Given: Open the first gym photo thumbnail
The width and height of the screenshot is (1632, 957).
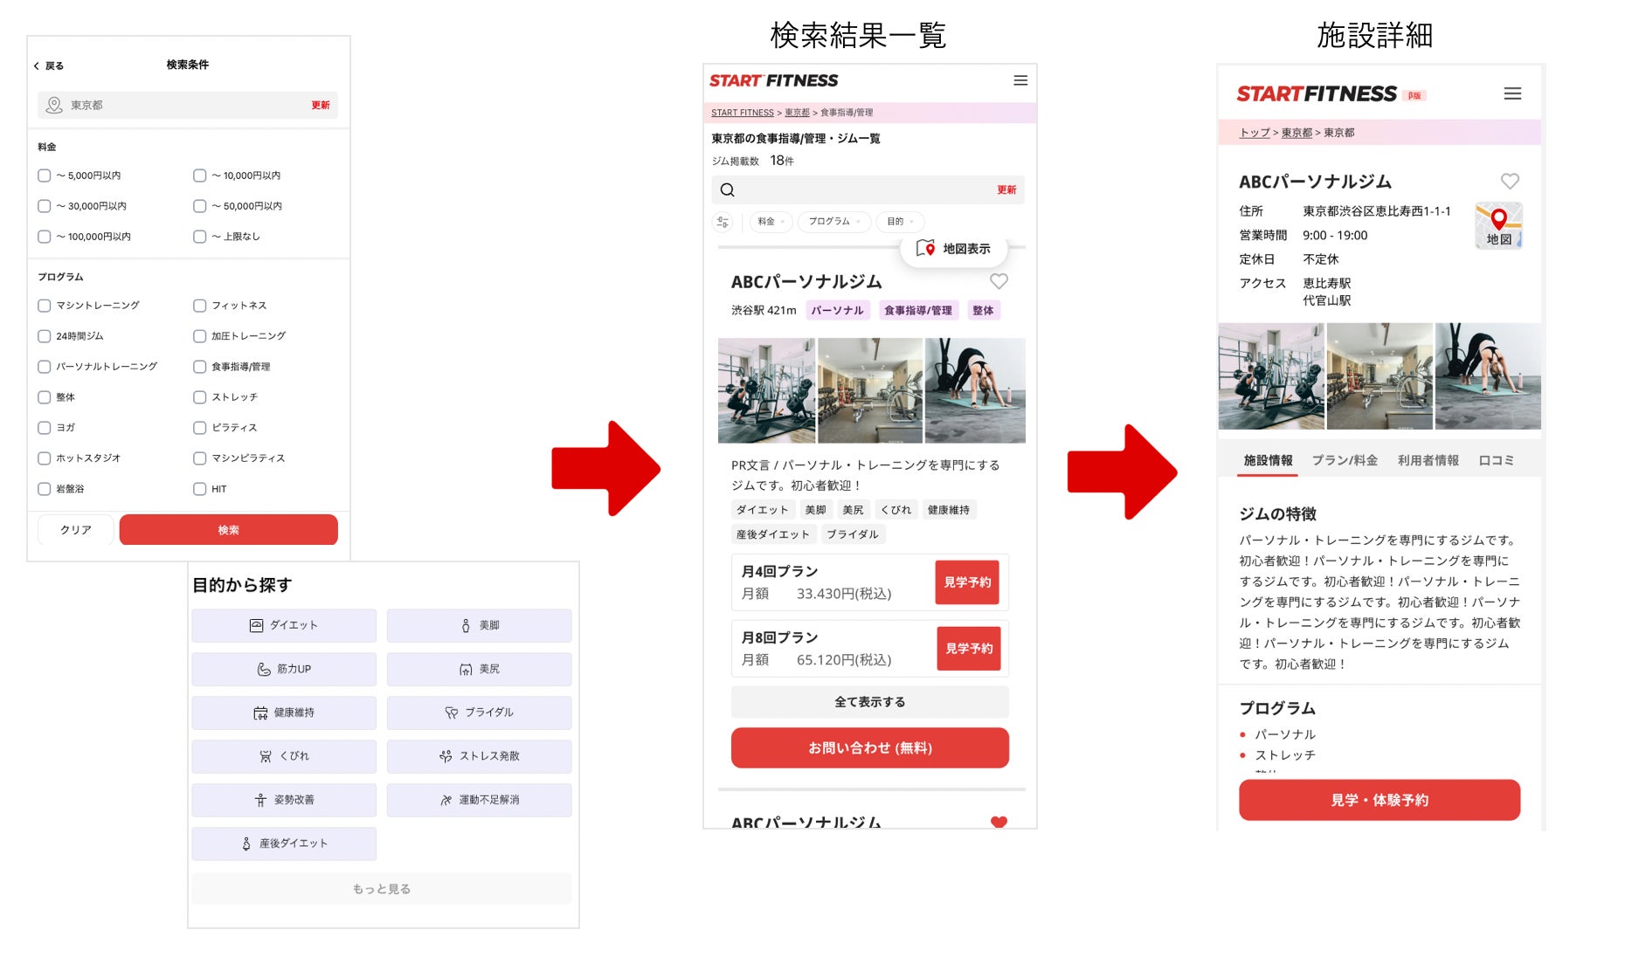Looking at the screenshot, I should click(766, 390).
